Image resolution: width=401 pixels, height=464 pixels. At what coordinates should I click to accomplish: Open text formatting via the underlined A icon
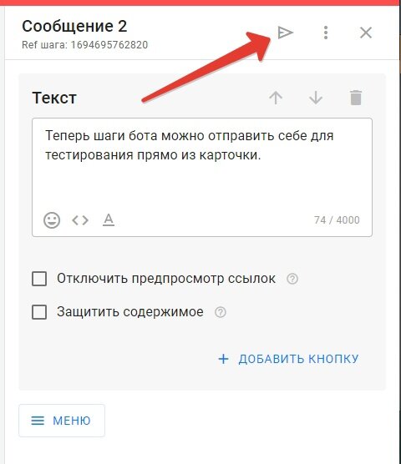[x=109, y=220]
